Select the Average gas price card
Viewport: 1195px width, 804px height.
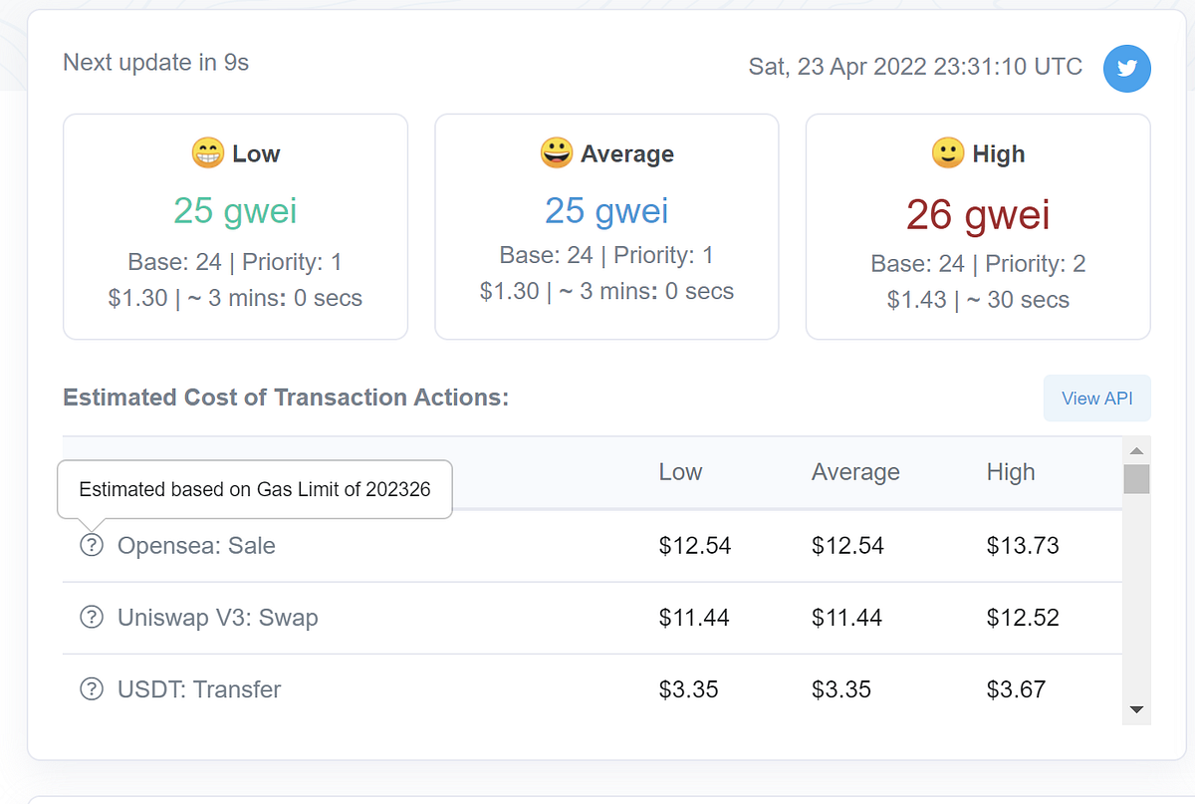coord(606,226)
